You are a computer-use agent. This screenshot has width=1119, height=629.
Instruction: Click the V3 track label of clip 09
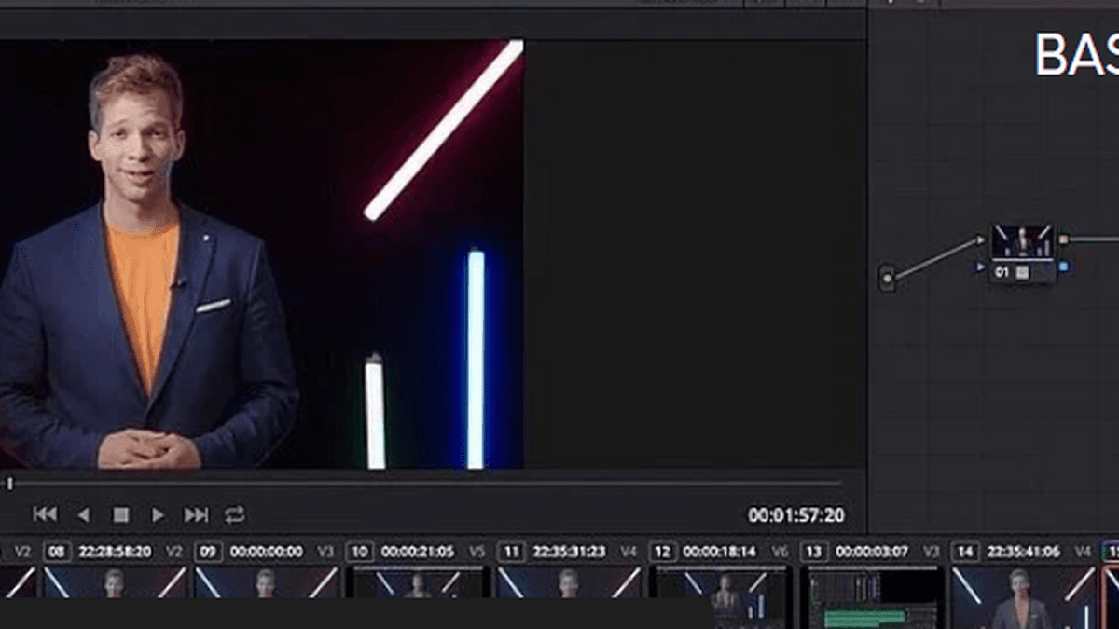325,552
